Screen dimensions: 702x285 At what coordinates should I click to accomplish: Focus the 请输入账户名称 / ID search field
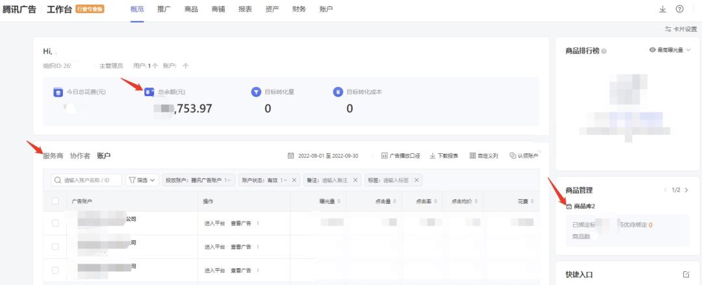pos(86,180)
